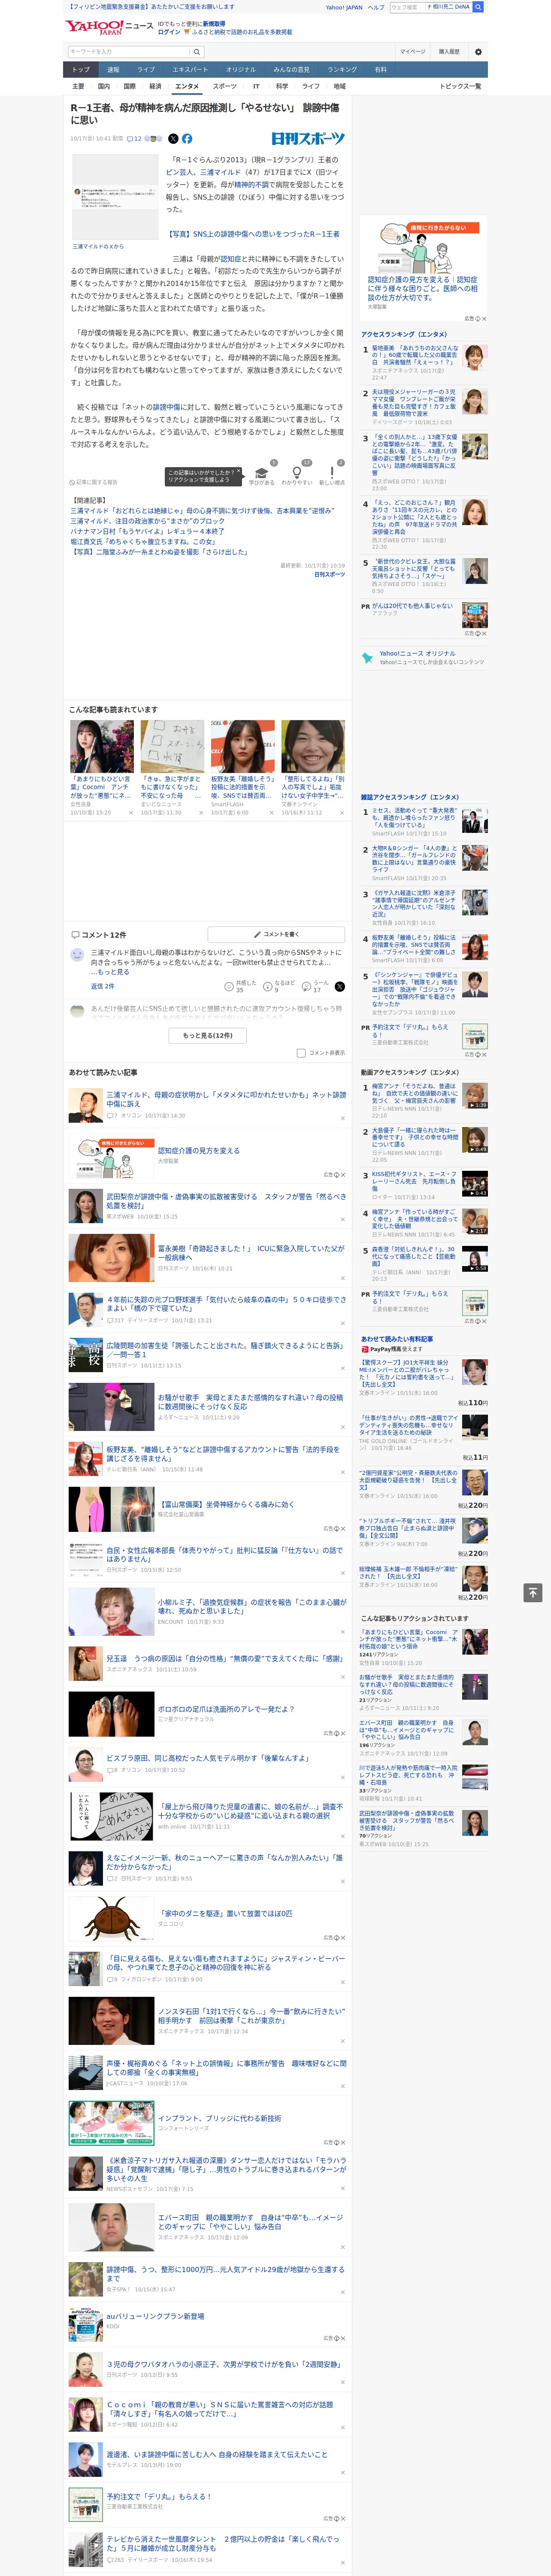Open the エキスパート tab
551x2576 pixels.
point(190,70)
